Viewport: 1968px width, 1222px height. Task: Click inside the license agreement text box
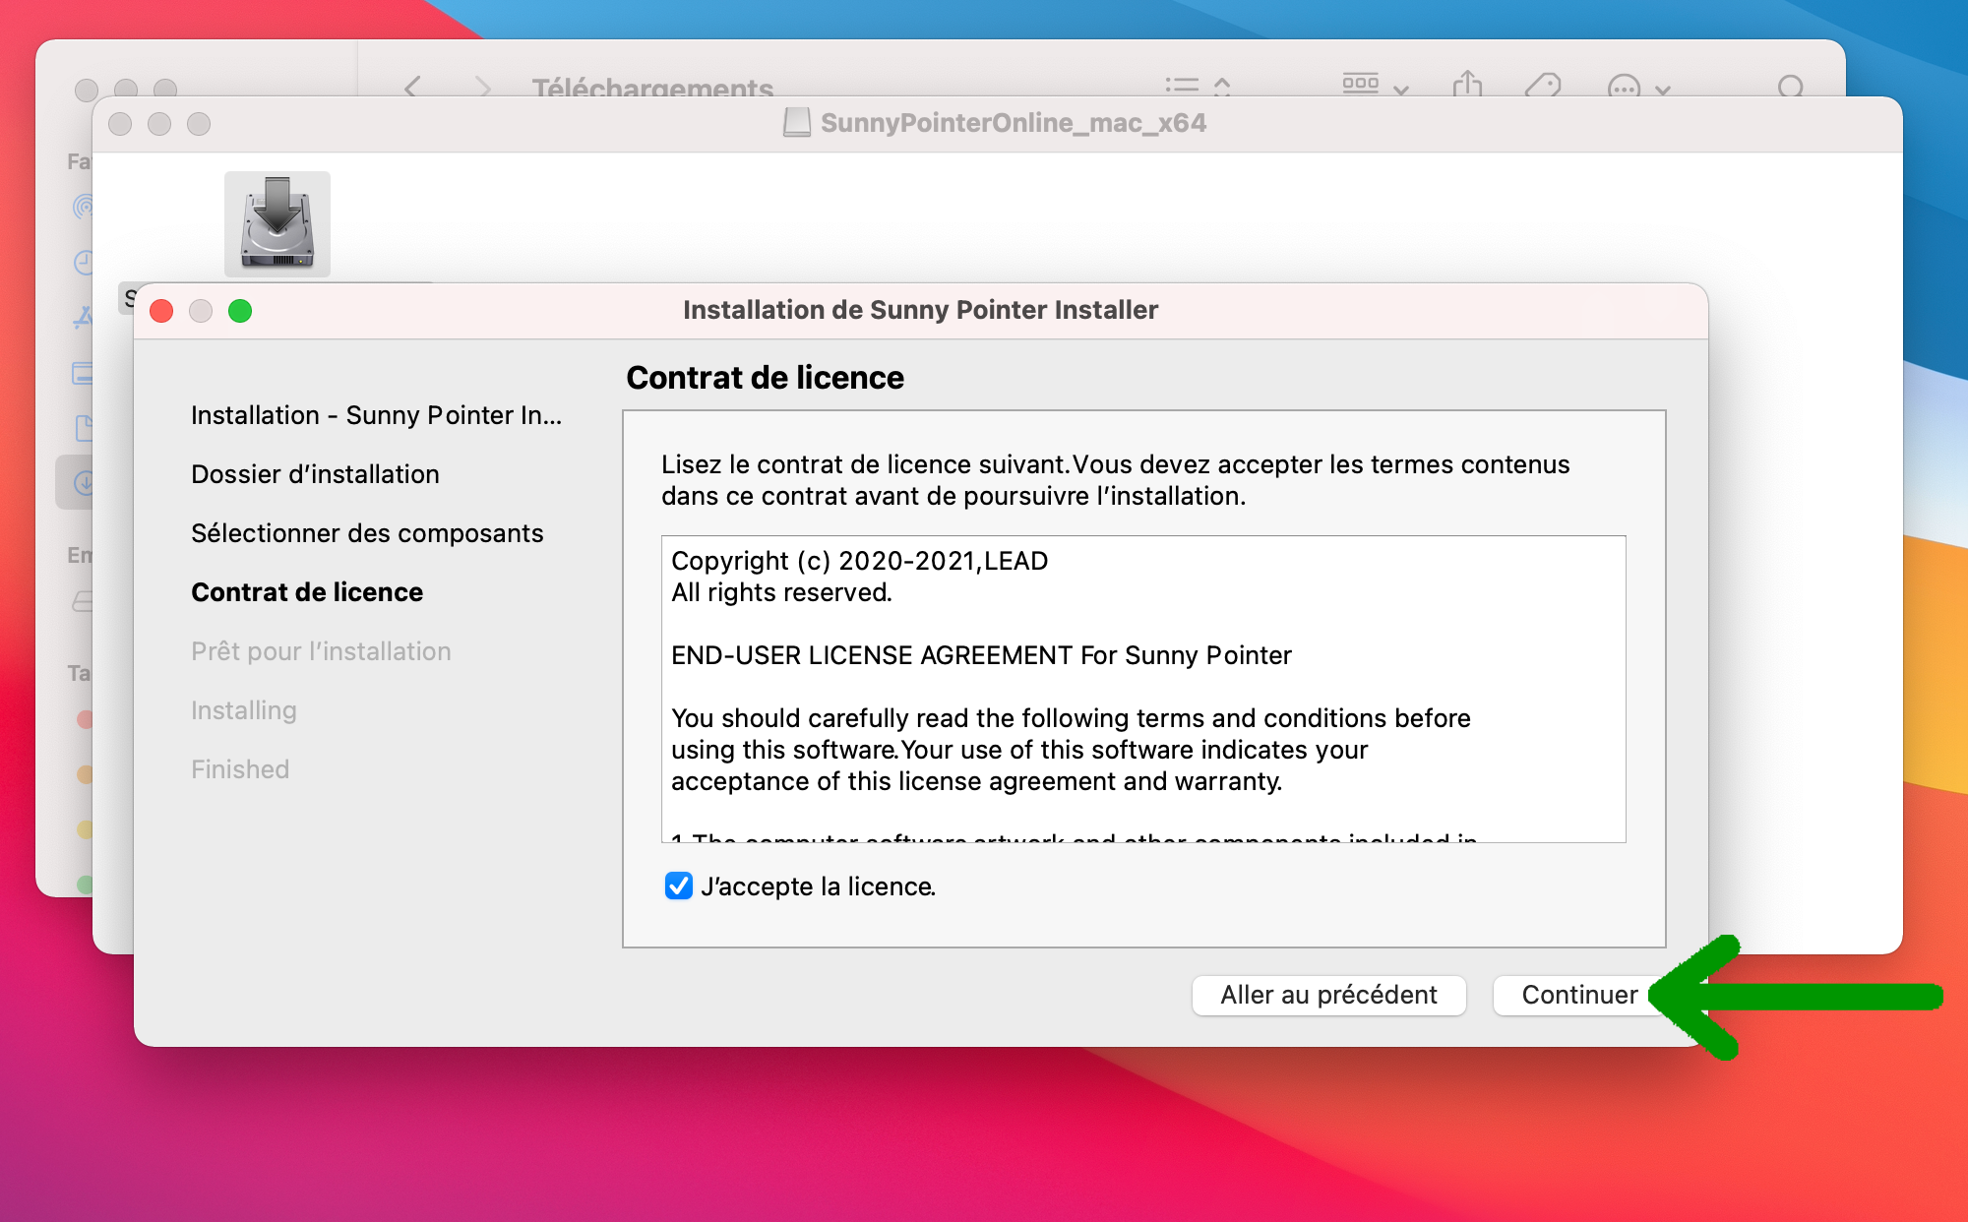pos(1142,689)
